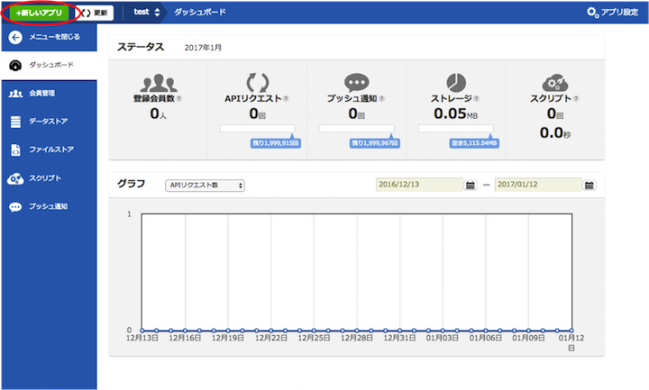Screen dimensions: 649x390
Task: Open ファイルストア in sidebar
Action: 49,150
